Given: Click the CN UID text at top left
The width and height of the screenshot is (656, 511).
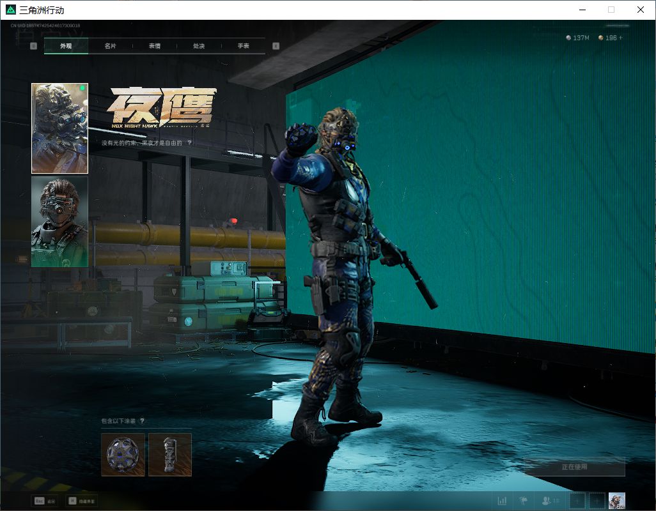Looking at the screenshot, I should point(45,26).
